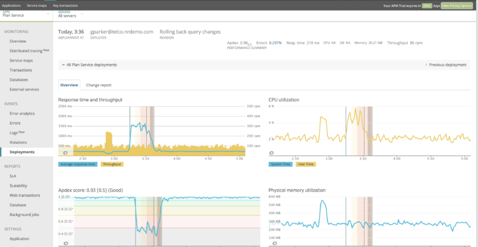478x247 pixels.
Task: Toggle Throughput legend in response chart
Action: click(x=112, y=164)
